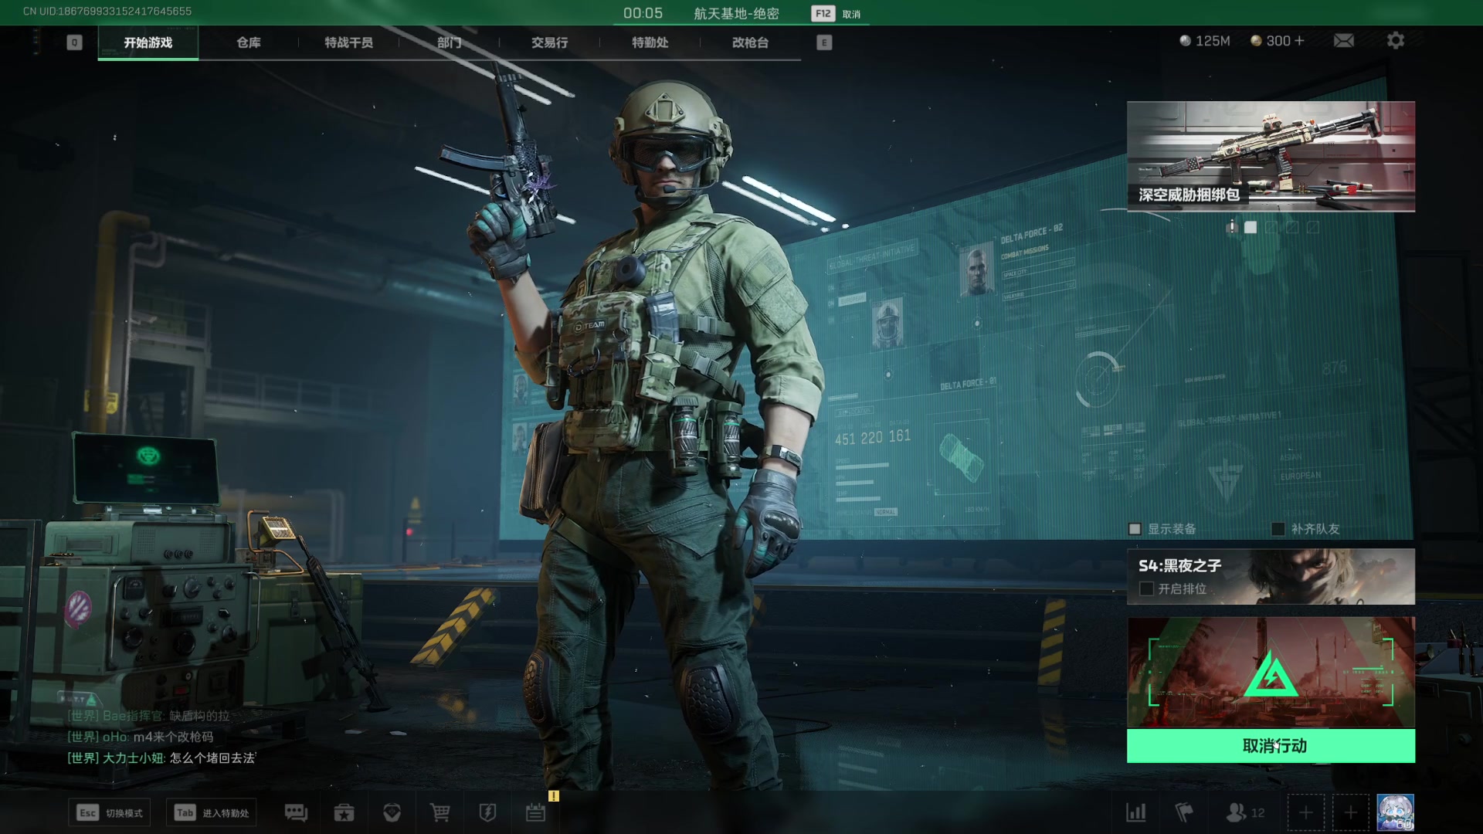Open the flags icon in bottom bar
1483x834 pixels.
coord(1184,812)
